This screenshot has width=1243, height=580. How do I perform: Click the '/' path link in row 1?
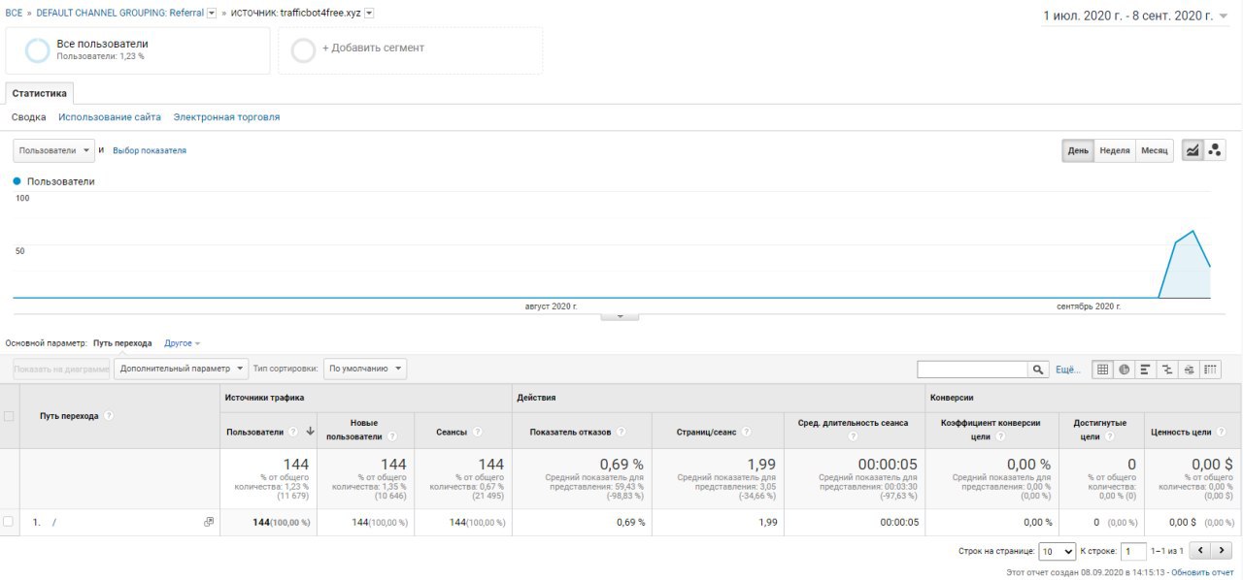[54, 522]
